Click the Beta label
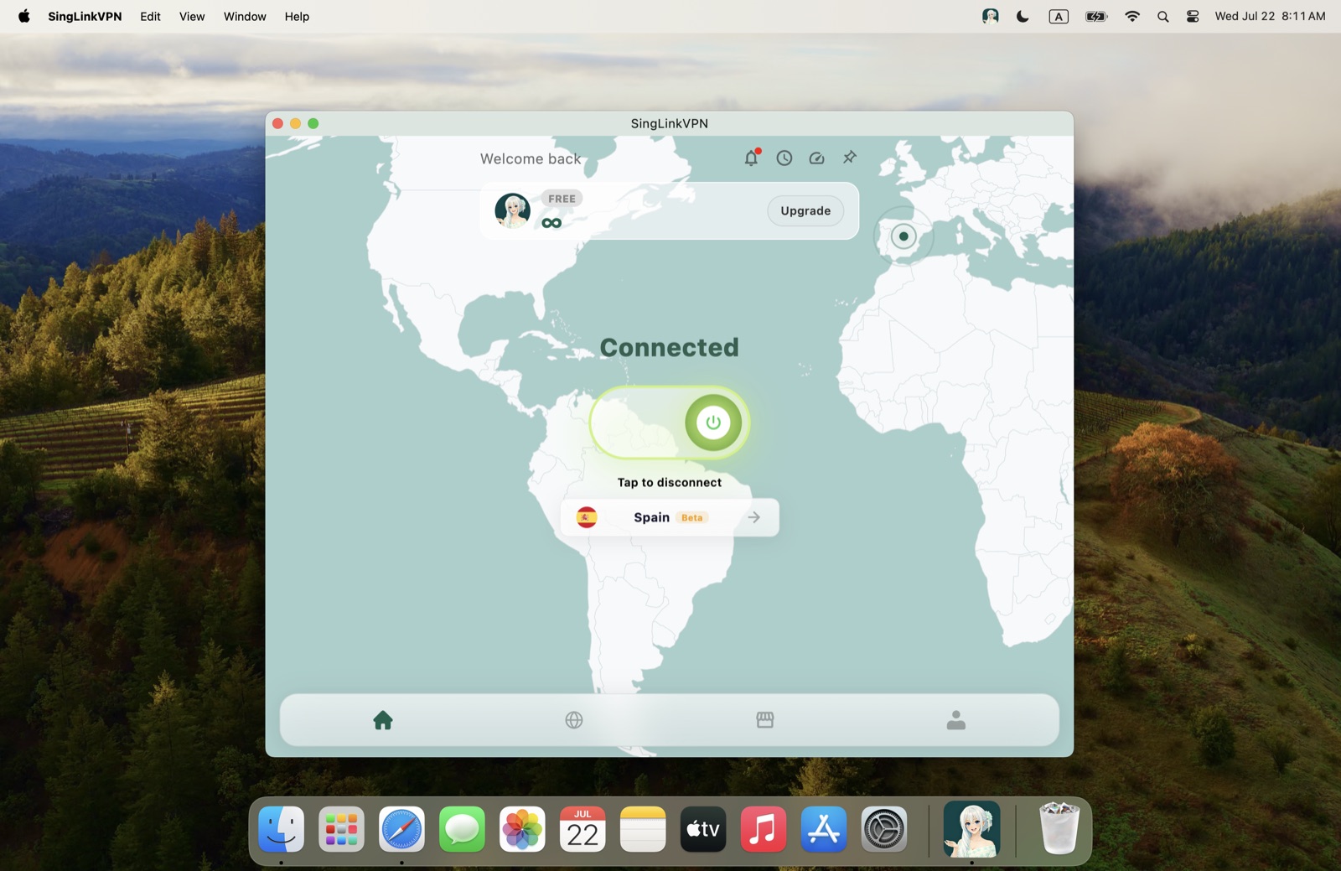This screenshot has height=871, width=1341. pyautogui.click(x=692, y=518)
